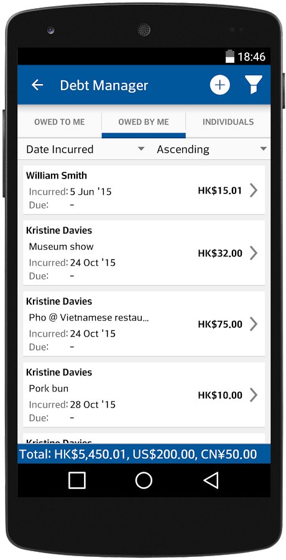
Task: Tap the Android recent apps square button
Action: (76, 480)
